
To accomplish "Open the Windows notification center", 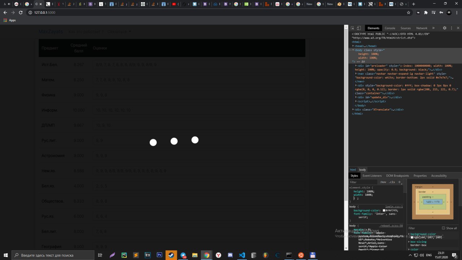I will [x=455, y=255].
